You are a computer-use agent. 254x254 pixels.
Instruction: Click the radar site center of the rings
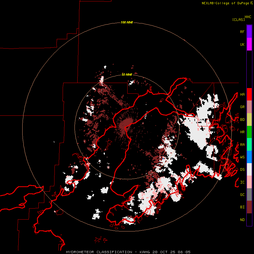pos(127,127)
